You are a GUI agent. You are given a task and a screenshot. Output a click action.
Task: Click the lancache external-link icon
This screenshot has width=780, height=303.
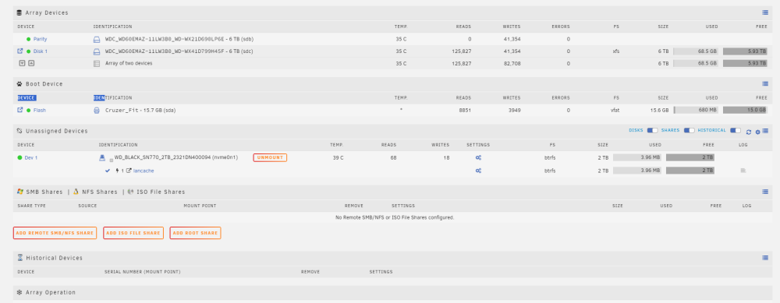(x=129, y=171)
